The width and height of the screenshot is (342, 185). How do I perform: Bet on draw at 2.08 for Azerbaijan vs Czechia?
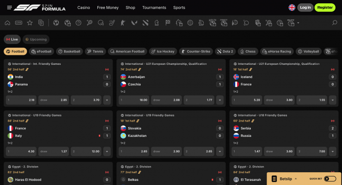pyautogui.click(x=166, y=100)
